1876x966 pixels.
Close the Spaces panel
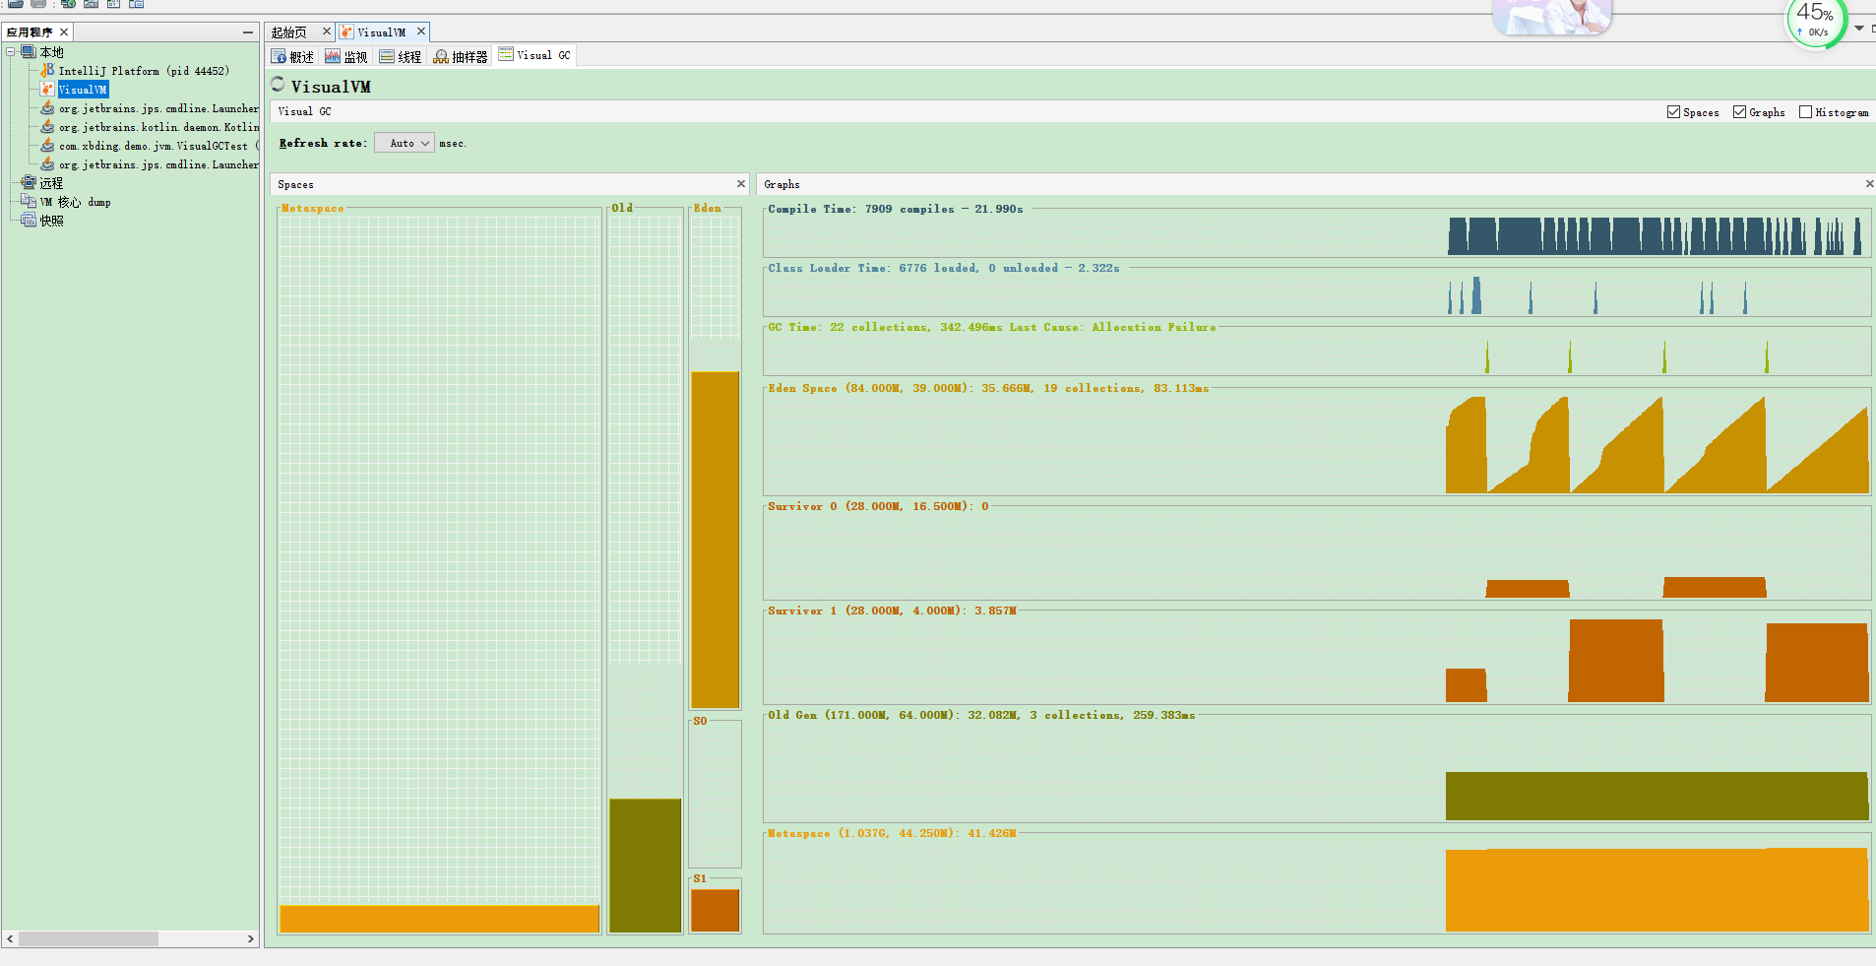tap(741, 184)
